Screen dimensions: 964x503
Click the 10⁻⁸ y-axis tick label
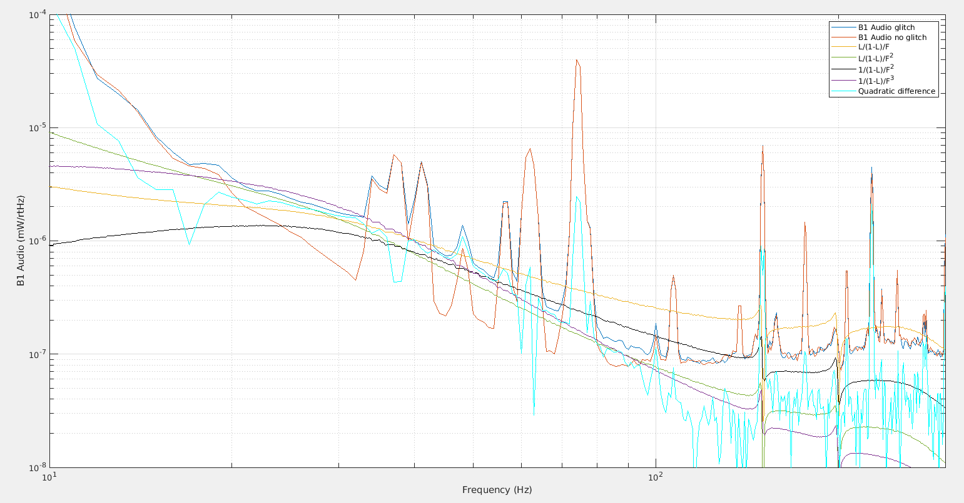coord(38,467)
